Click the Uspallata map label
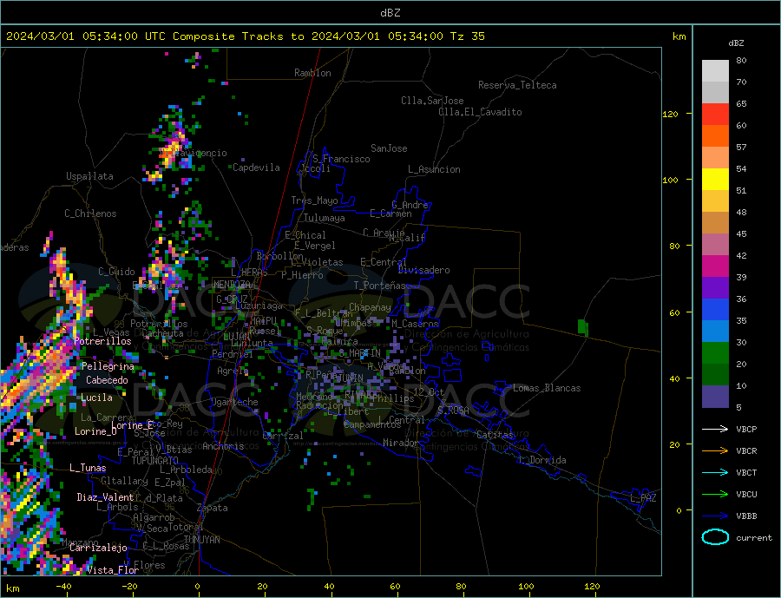This screenshot has width=781, height=598. pyautogui.click(x=89, y=176)
